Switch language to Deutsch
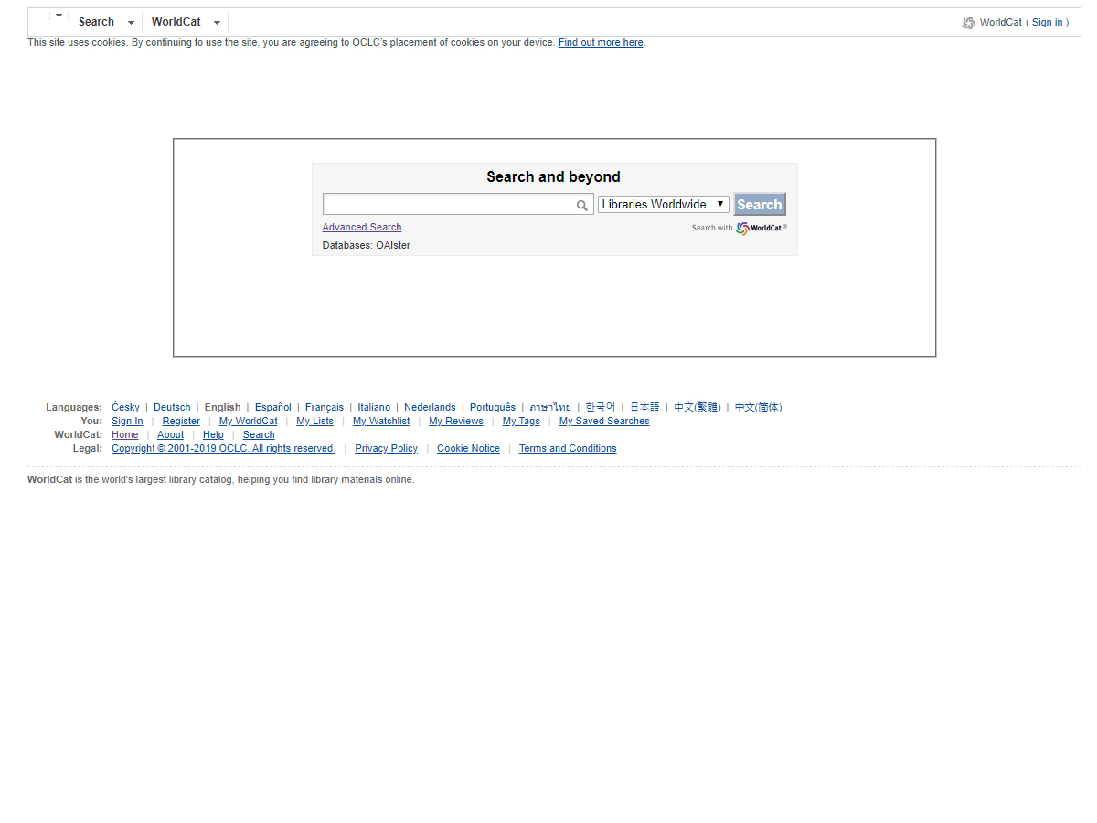Viewport: 1097px width, 823px height. (x=172, y=407)
